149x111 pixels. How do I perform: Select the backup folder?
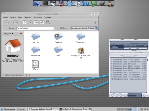[36, 38]
